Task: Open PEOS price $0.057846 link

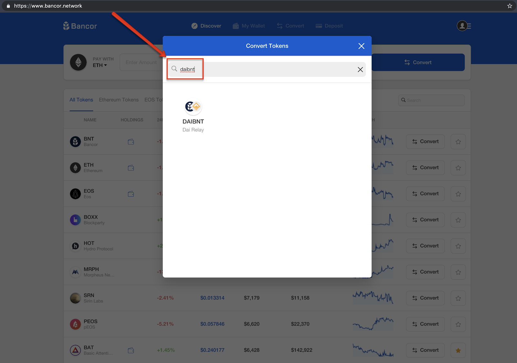Action: 212,324
